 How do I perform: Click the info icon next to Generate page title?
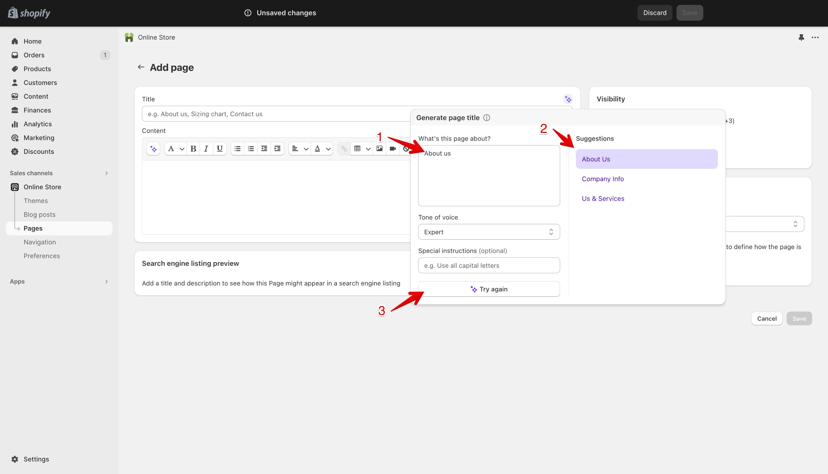(487, 118)
